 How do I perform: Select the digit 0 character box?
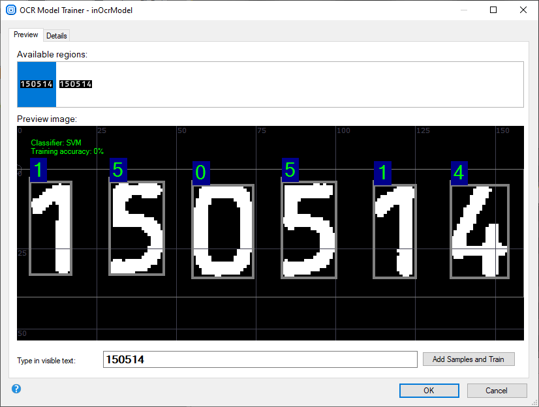(x=223, y=230)
